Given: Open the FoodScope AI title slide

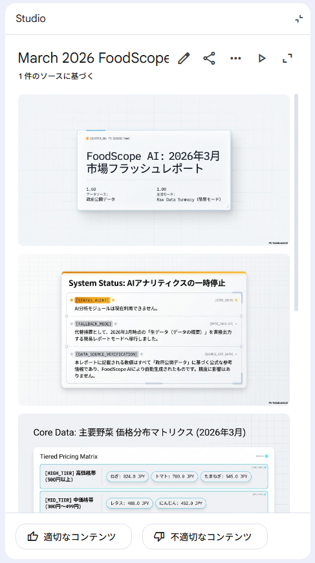Looking at the screenshot, I should [154, 170].
